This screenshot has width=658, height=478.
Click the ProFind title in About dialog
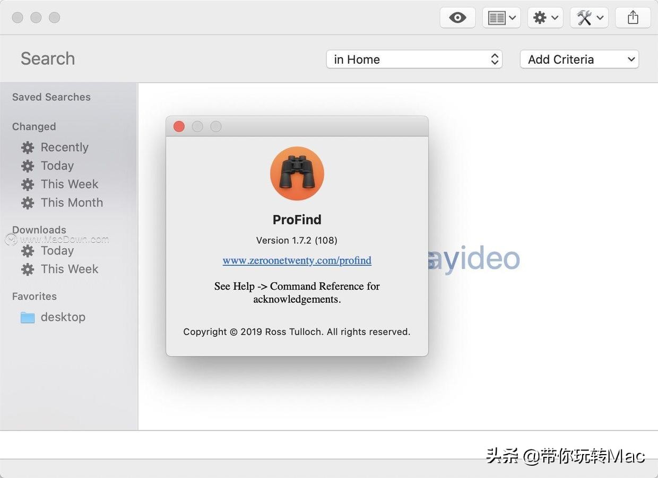pyautogui.click(x=297, y=220)
